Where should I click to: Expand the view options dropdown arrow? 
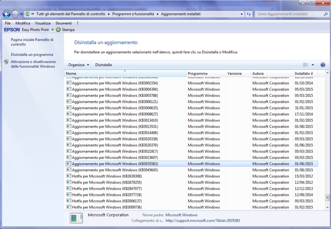click(x=313, y=65)
